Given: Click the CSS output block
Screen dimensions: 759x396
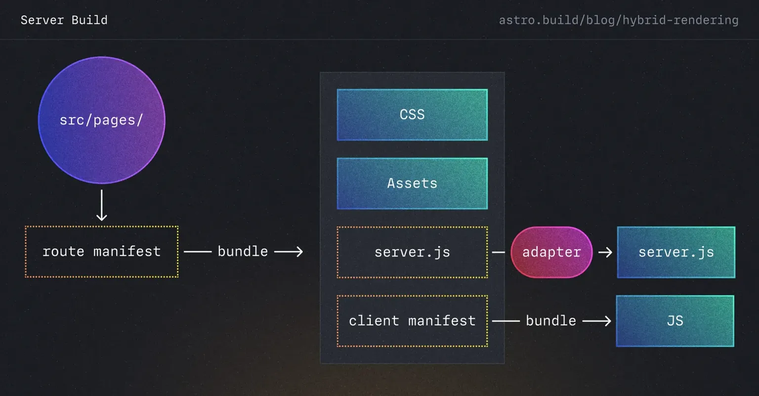Looking at the screenshot, I should point(412,114).
